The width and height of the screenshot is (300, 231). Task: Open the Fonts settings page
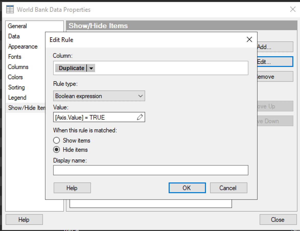click(x=15, y=57)
